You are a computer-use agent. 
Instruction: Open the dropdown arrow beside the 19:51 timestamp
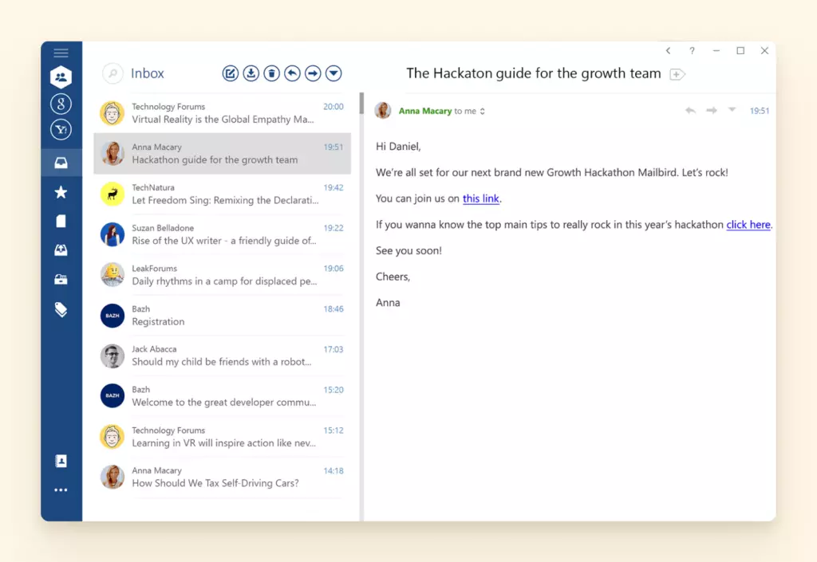[x=732, y=110]
